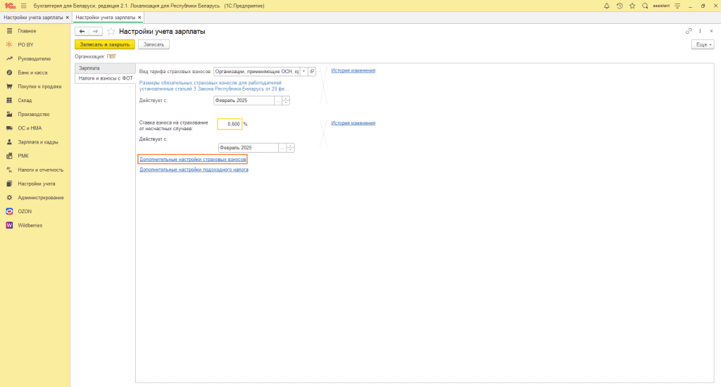Expand Вид тарифа страховых взносов dropdown
Image resolution: width=721 pixels, height=387 pixels.
point(304,71)
